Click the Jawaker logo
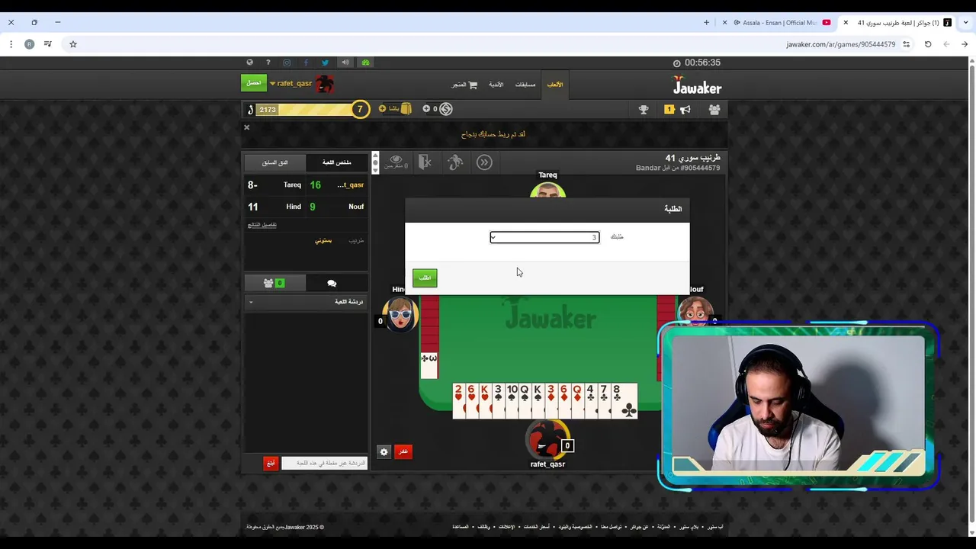The width and height of the screenshot is (976, 549). [697, 85]
